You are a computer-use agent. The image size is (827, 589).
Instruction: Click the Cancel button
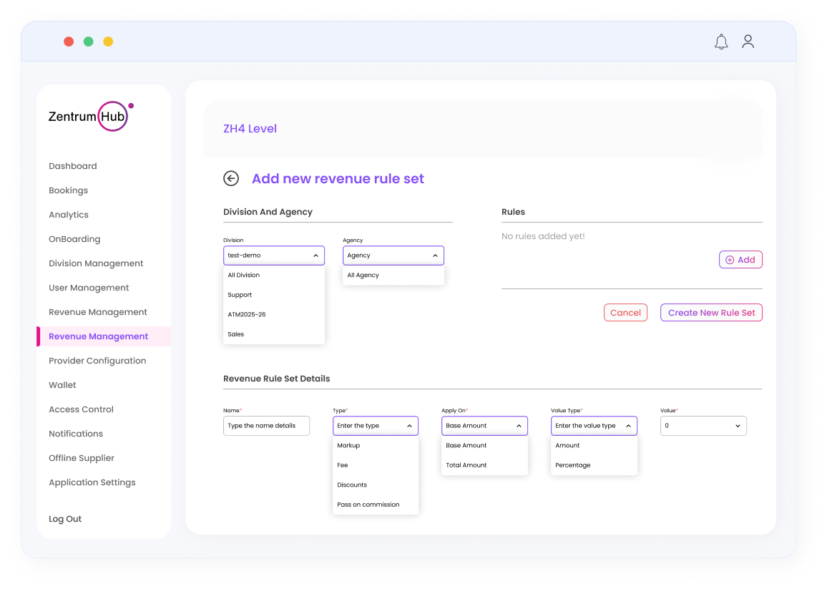625,313
